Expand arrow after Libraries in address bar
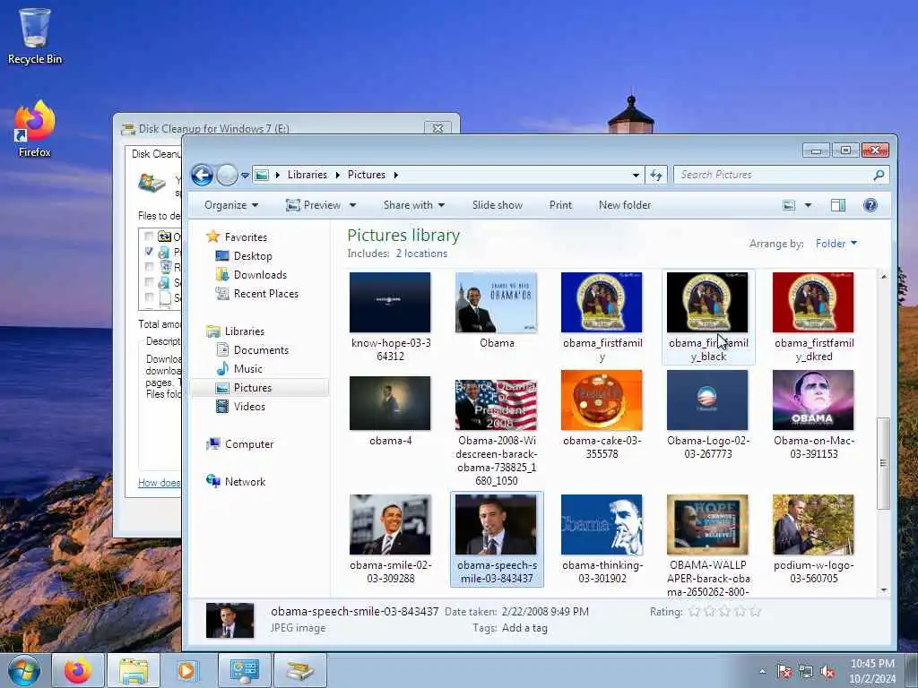This screenshot has height=688, width=918. (337, 175)
